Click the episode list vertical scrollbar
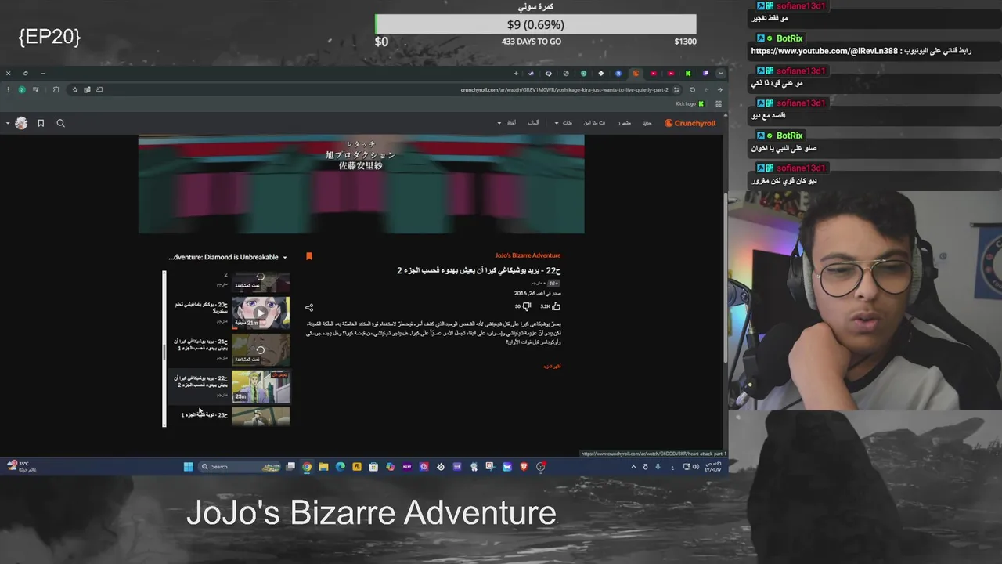1002x564 pixels. 164,349
